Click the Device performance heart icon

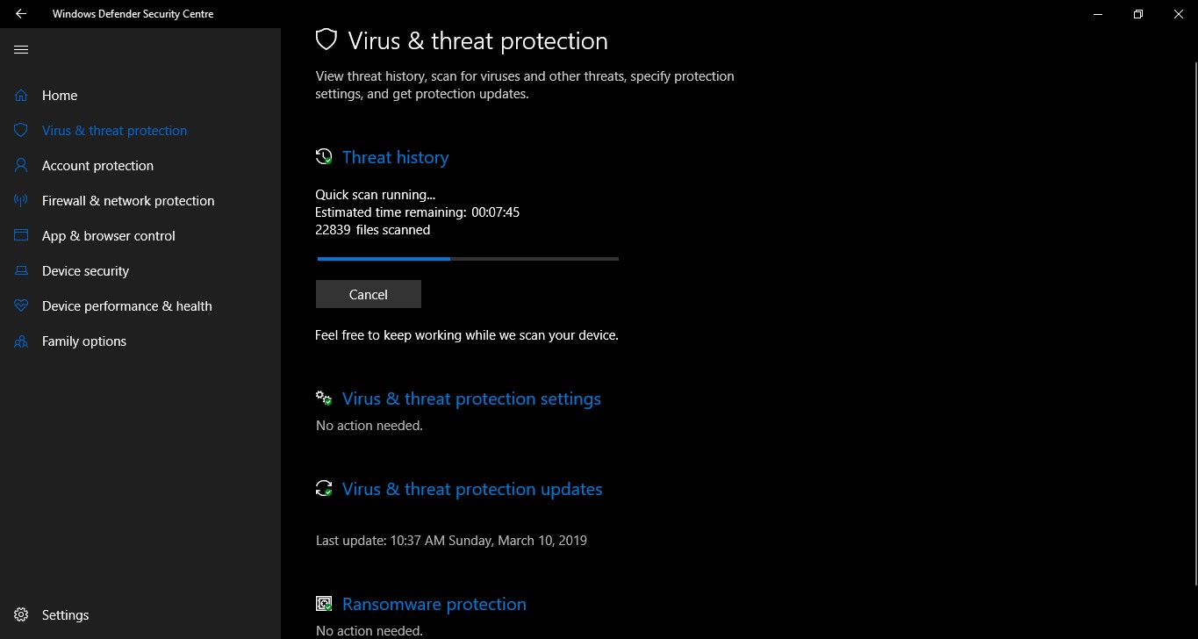pyautogui.click(x=21, y=306)
